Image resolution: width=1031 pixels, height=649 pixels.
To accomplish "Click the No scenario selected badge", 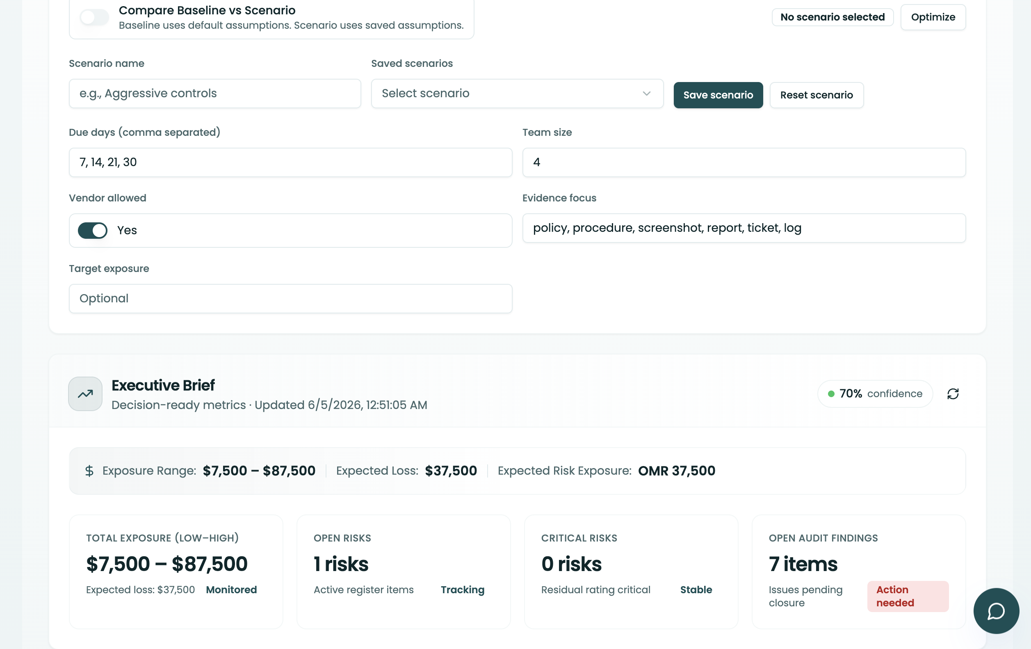I will [833, 17].
